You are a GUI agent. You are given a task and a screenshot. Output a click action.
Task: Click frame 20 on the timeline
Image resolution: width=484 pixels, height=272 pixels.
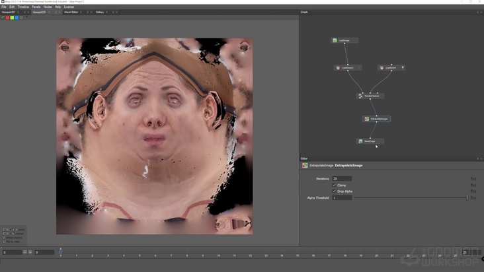tap(376, 255)
